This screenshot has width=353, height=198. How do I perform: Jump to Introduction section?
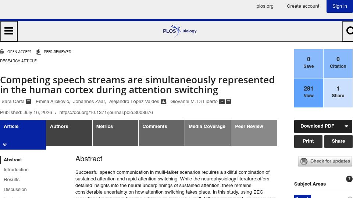tap(16, 170)
